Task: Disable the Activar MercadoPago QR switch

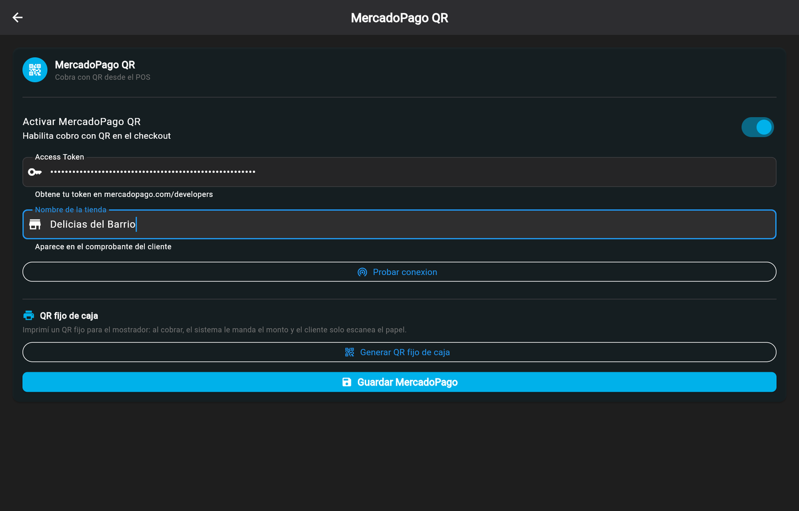Action: (x=758, y=127)
